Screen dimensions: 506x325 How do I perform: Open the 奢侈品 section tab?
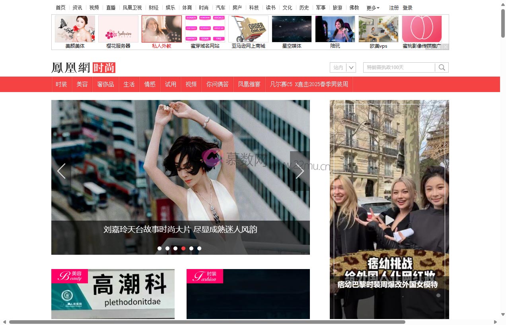tap(105, 84)
